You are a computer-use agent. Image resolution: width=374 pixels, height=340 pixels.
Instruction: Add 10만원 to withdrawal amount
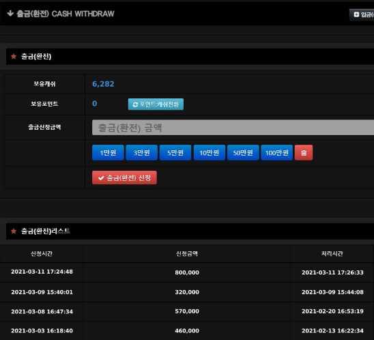(210, 152)
